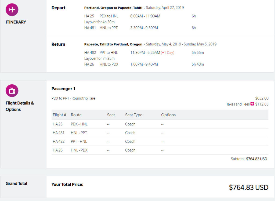Click the Passenger 1 heading

tap(63, 89)
